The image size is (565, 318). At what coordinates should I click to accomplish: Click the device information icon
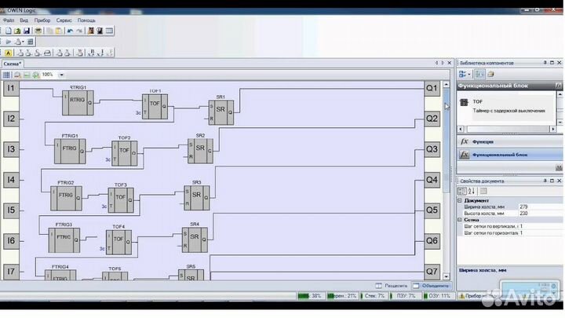click(100, 31)
